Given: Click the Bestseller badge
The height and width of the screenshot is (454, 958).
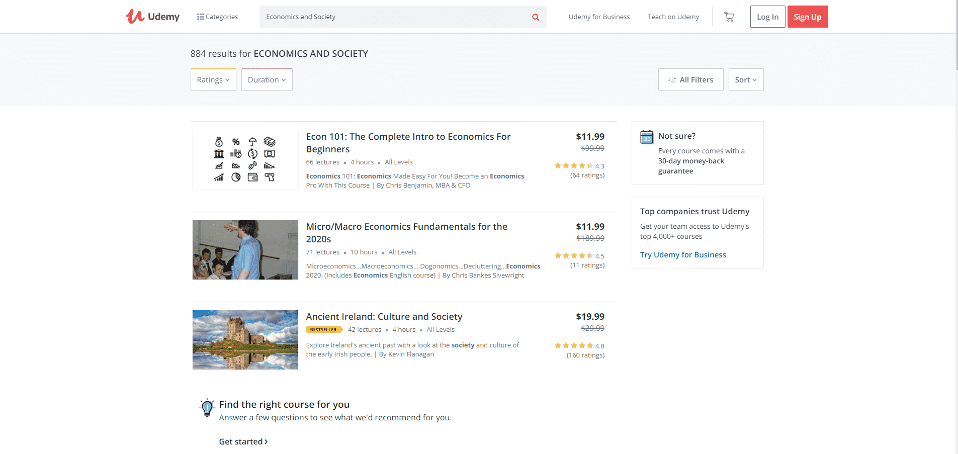Looking at the screenshot, I should pyautogui.click(x=324, y=330).
